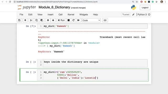
Task: Interrupt the kernel with the stop icon
Action: 69,20
